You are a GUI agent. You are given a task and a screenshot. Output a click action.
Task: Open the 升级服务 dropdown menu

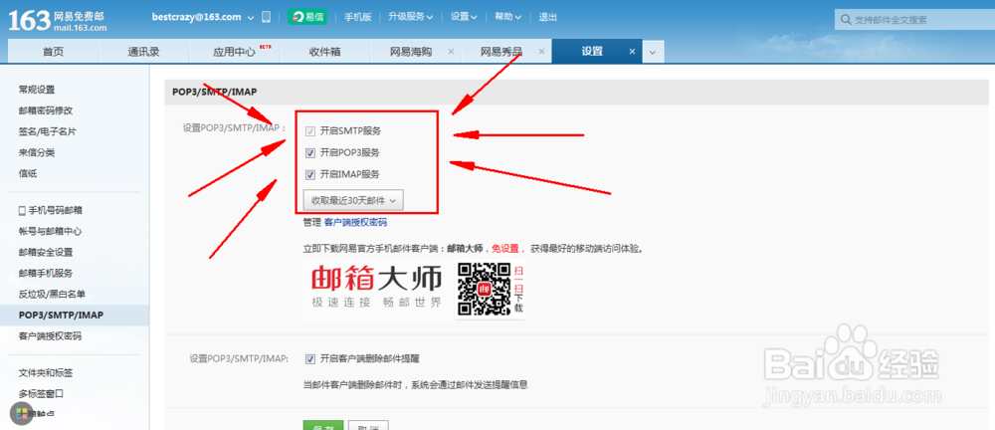(411, 17)
